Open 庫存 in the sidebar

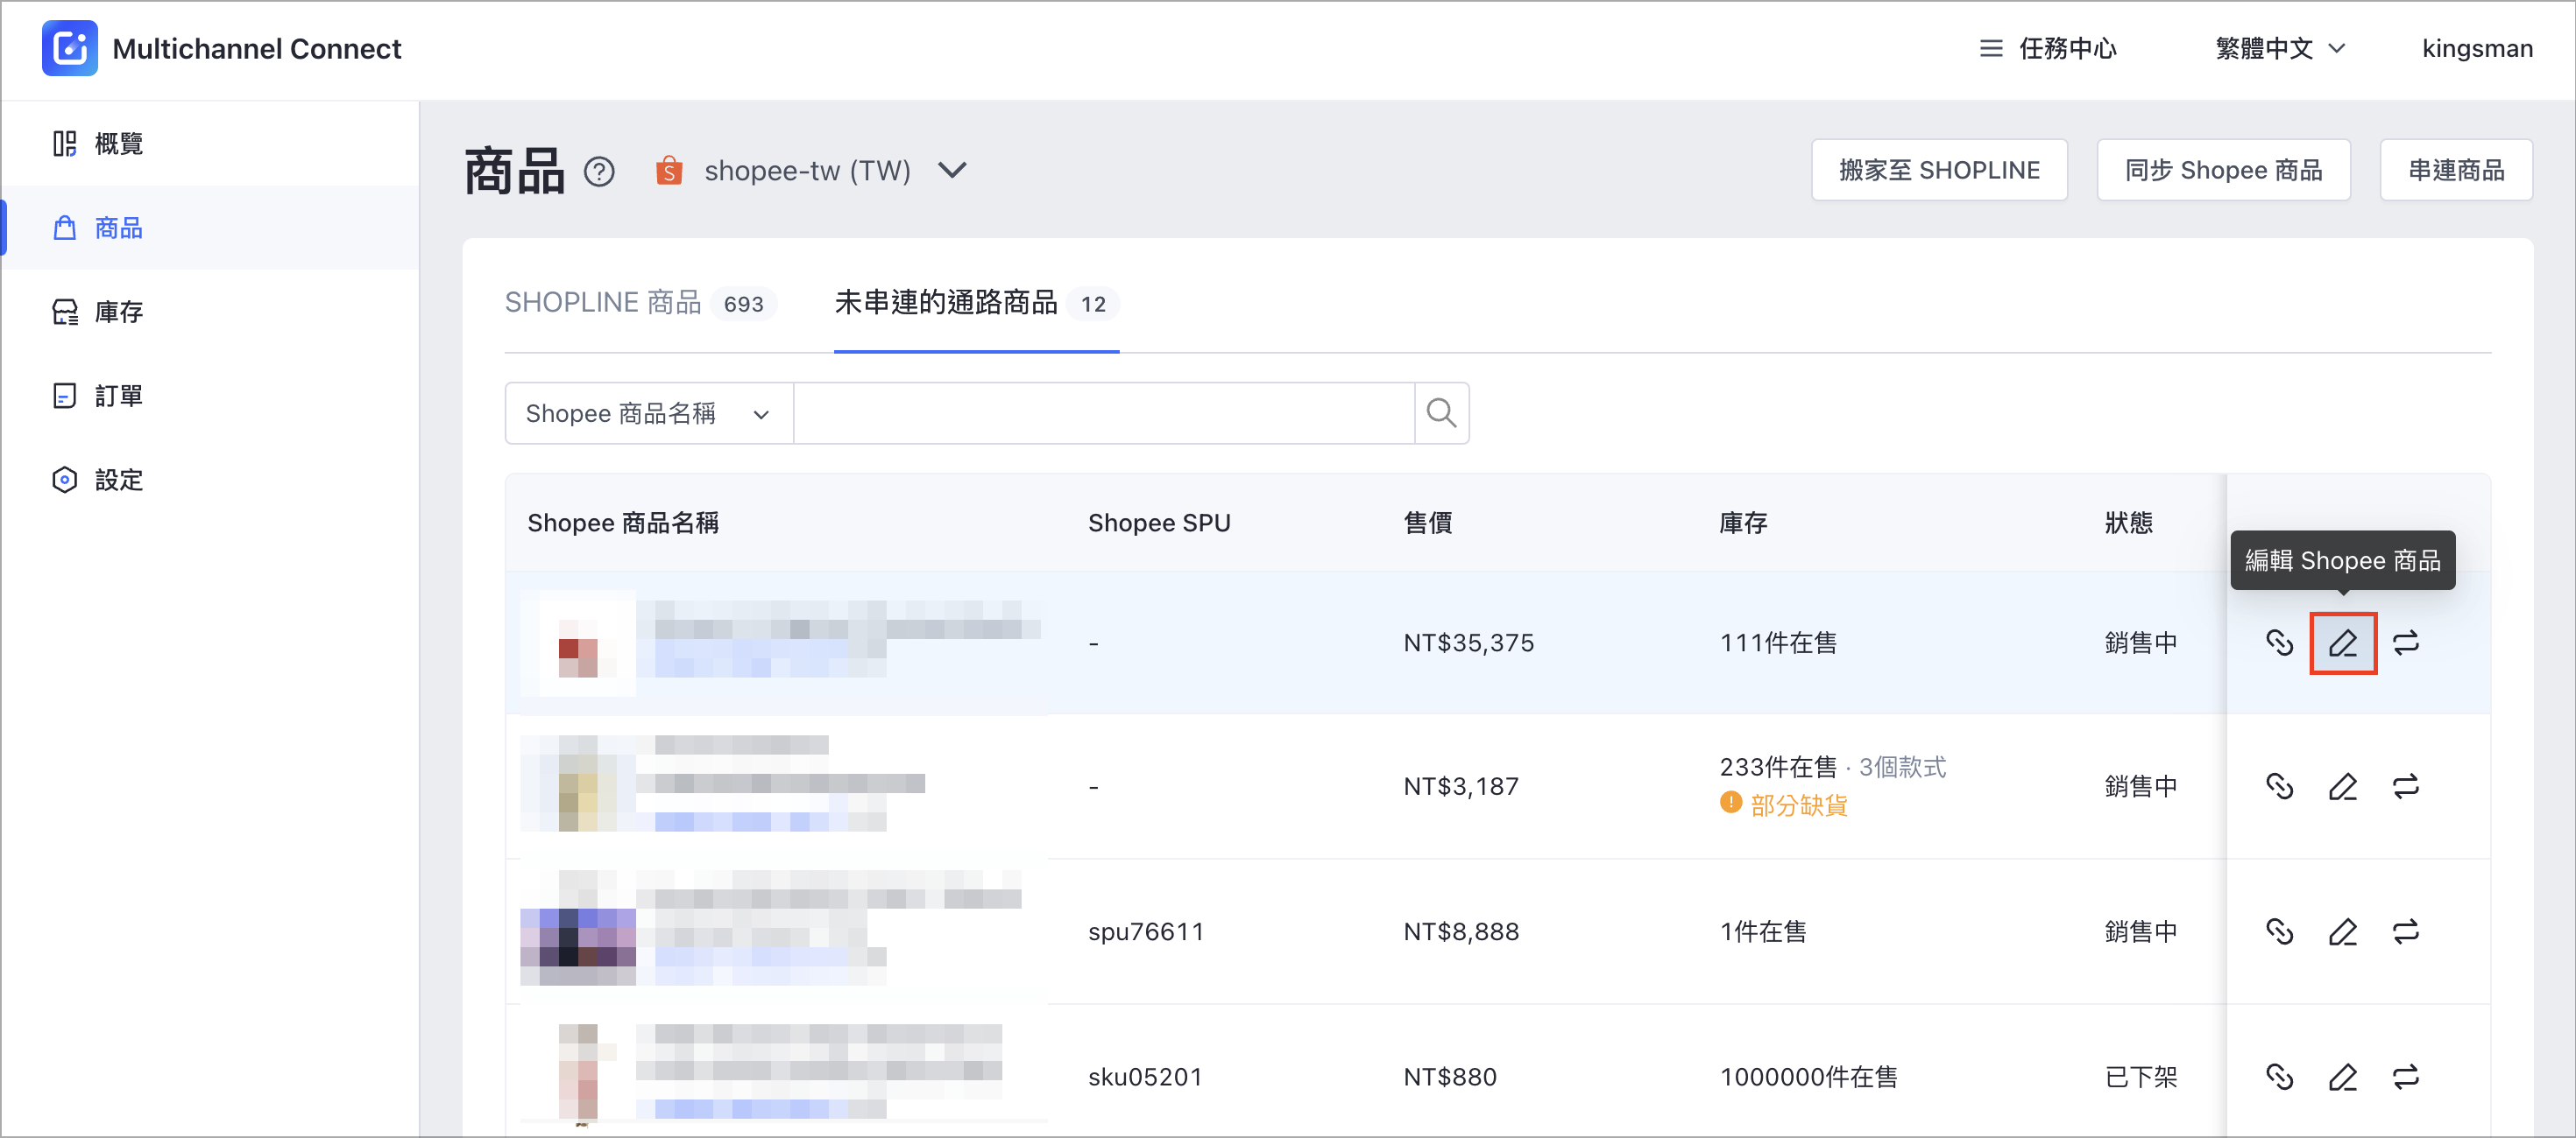coord(210,312)
